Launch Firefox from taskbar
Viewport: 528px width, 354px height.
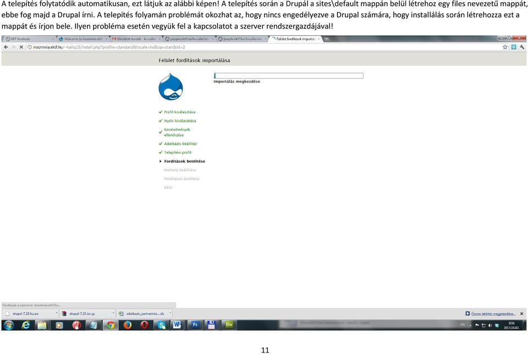(127, 325)
